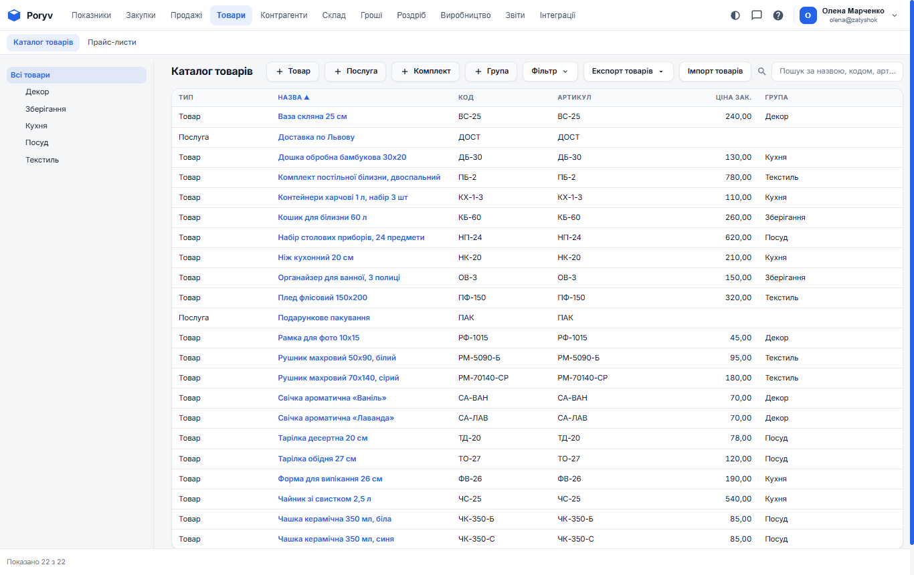Open the product Ваза скляна 25 см
The image size is (914, 575).
click(312, 116)
